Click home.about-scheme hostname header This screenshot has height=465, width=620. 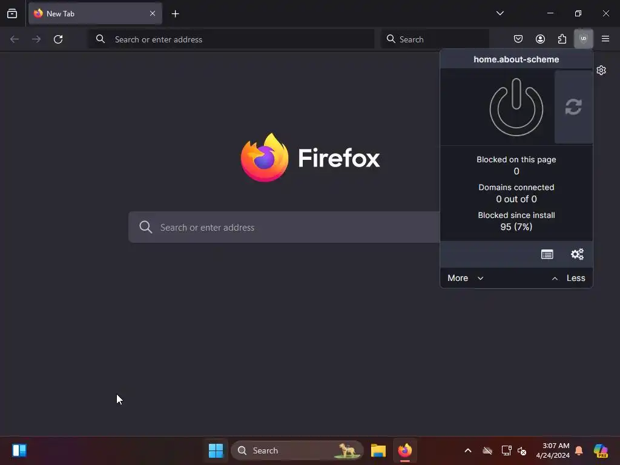pos(516,59)
